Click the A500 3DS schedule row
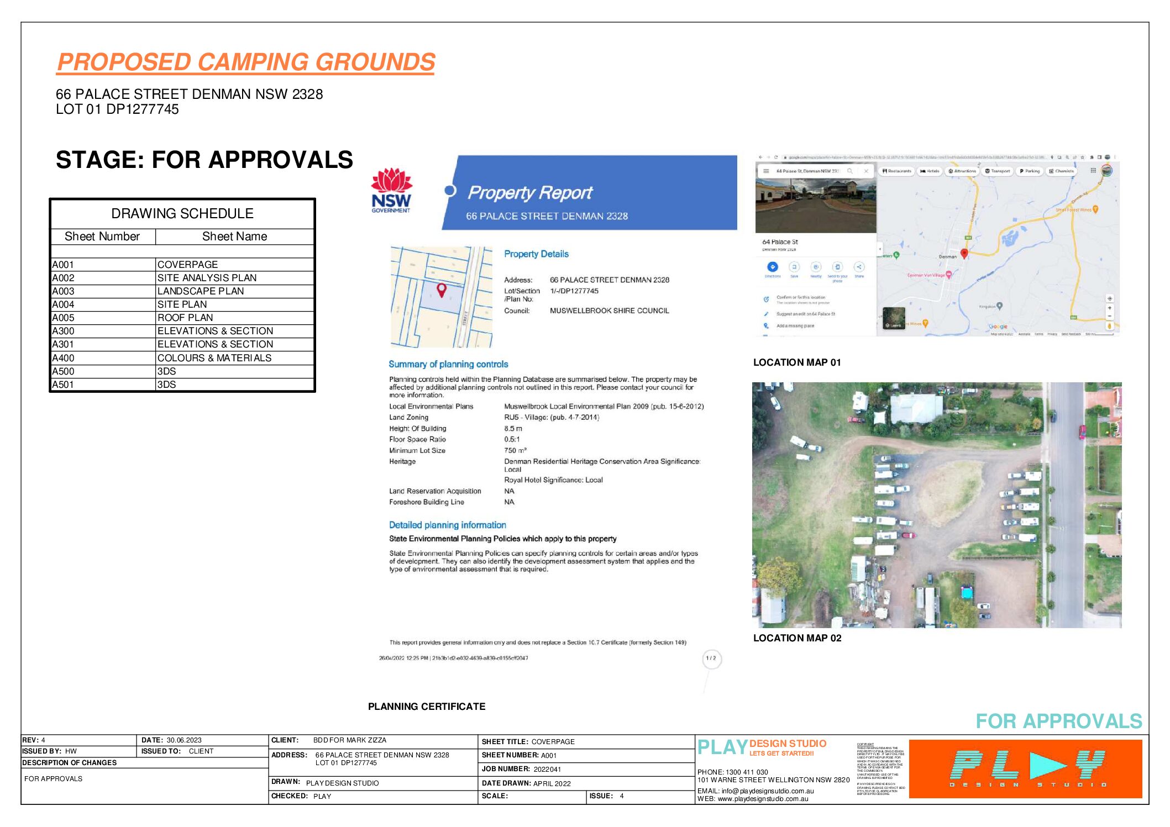This screenshot has width=1170, height=827. (x=182, y=371)
